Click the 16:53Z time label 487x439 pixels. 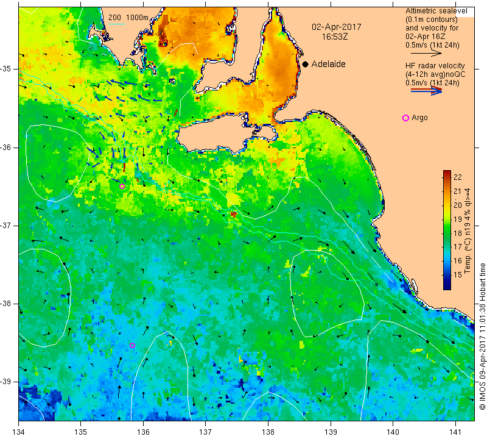(334, 37)
